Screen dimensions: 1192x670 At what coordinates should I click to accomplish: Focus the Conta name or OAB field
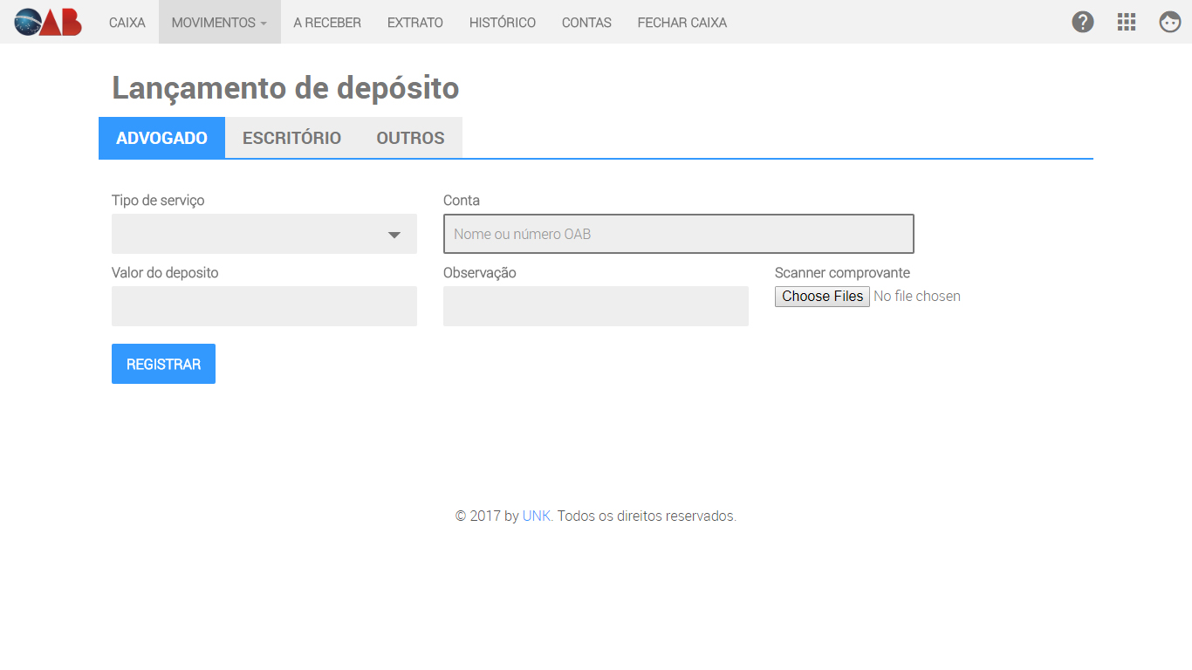pyautogui.click(x=678, y=234)
